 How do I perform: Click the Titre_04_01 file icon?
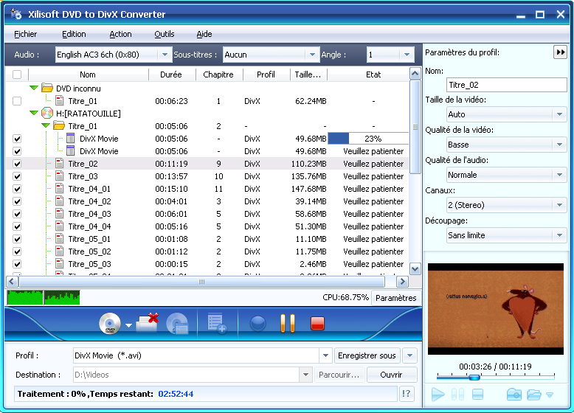click(59, 188)
